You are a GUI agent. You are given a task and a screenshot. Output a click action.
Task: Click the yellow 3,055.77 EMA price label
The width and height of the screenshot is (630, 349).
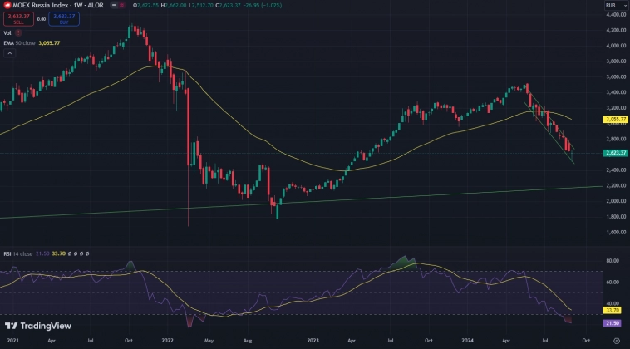point(616,120)
